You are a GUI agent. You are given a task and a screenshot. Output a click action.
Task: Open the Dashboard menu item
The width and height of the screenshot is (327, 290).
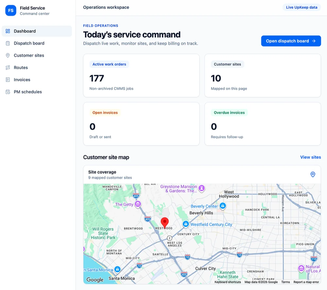[37, 31]
